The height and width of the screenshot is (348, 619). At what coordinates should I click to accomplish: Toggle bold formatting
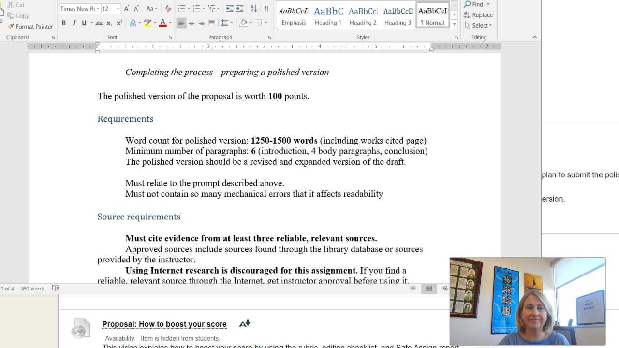64,23
